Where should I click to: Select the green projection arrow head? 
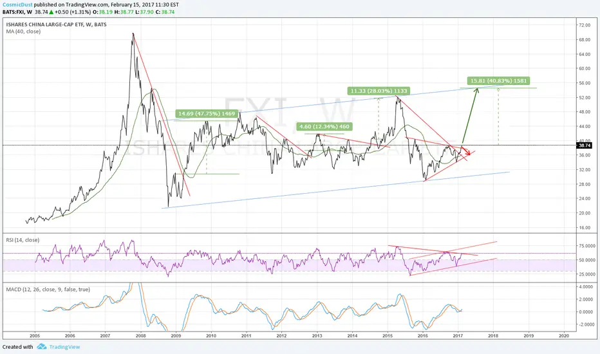pyautogui.click(x=476, y=91)
